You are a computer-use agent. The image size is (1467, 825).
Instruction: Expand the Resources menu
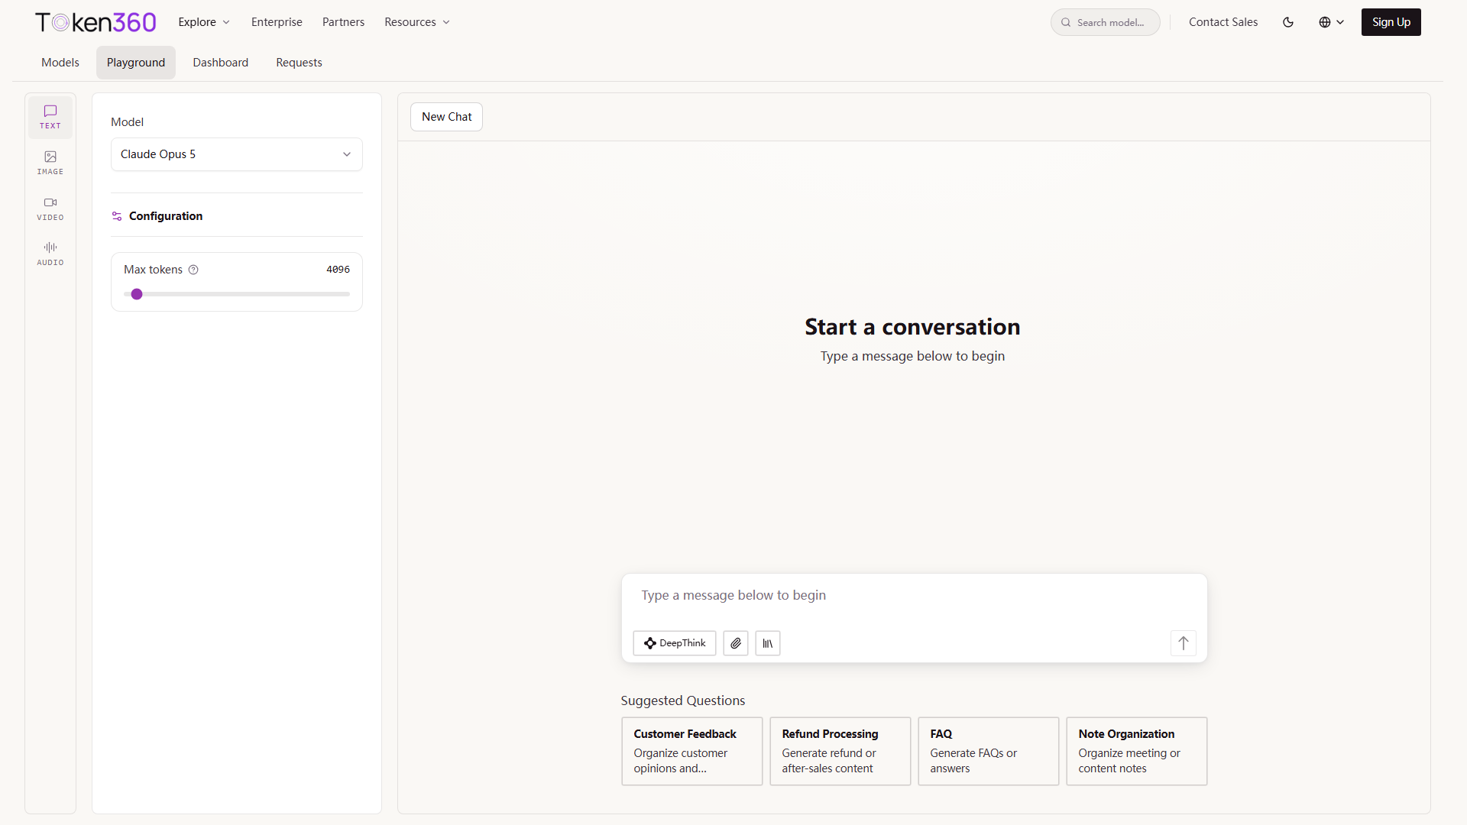417,22
